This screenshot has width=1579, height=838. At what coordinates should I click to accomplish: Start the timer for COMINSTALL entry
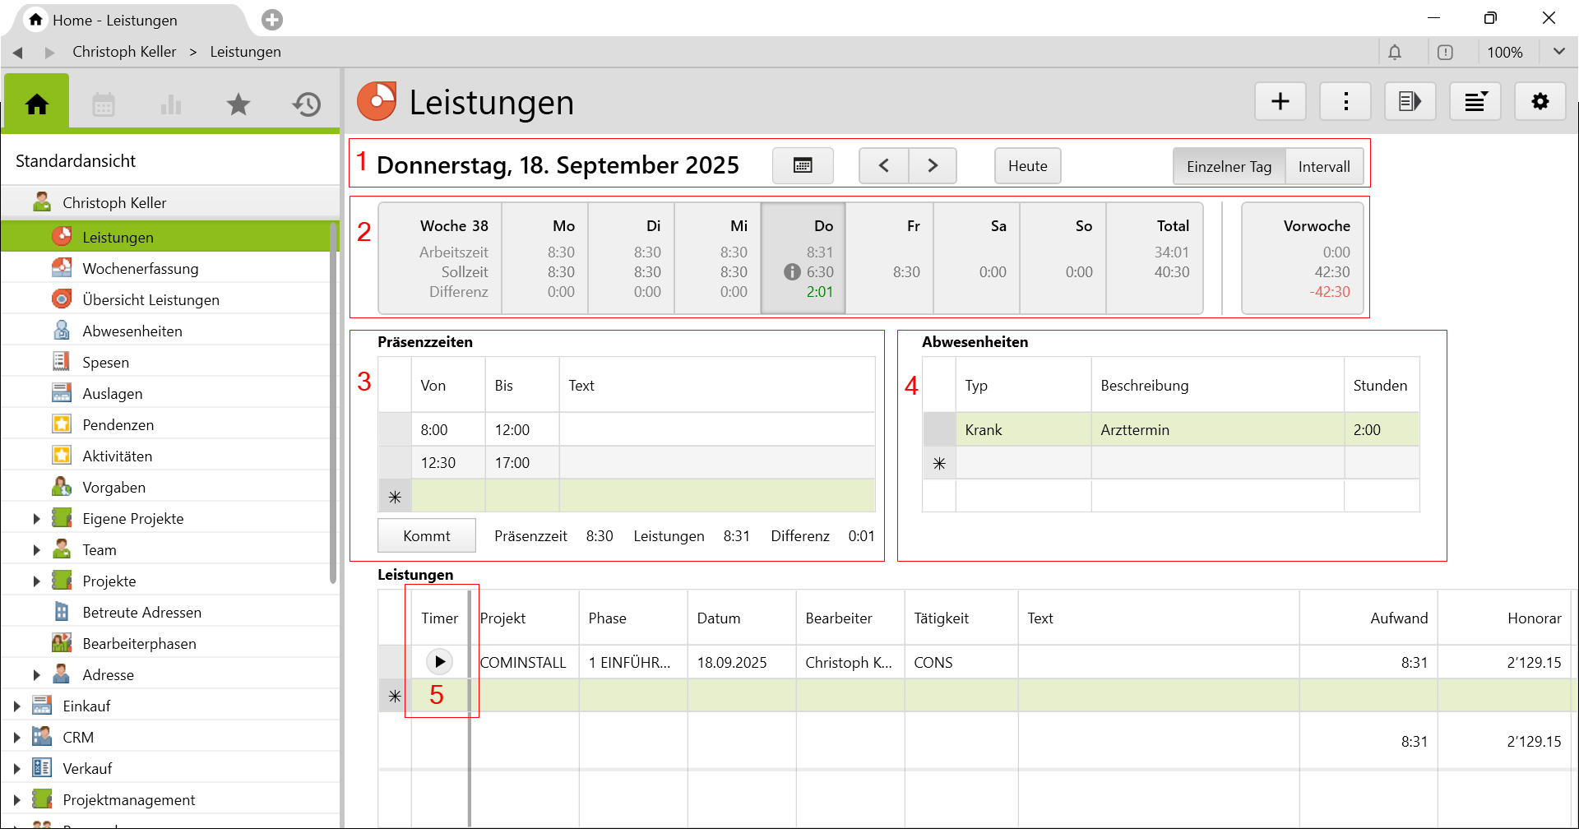(439, 662)
